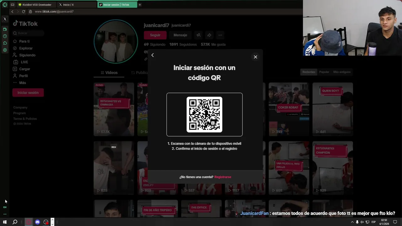Expand Terms & Policies footer section
Screen dimensions: 402x226
point(25,119)
